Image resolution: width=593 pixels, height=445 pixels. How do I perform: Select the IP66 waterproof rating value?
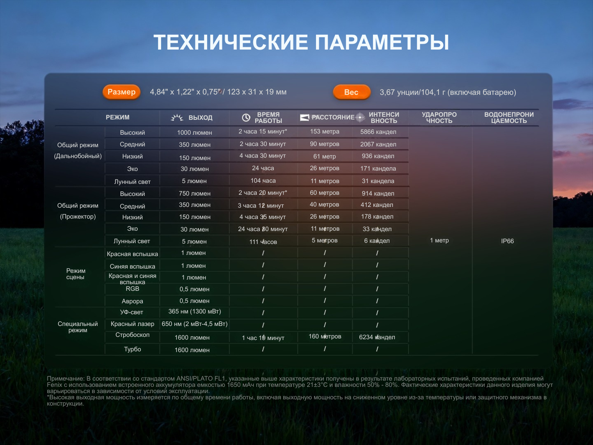click(507, 241)
